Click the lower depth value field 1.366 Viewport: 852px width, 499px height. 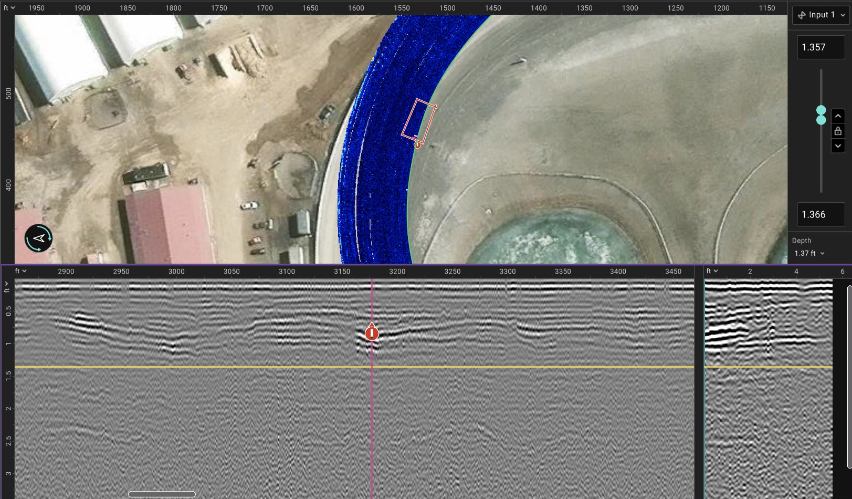point(821,214)
